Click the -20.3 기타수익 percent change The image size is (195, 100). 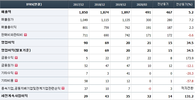pos(190,73)
